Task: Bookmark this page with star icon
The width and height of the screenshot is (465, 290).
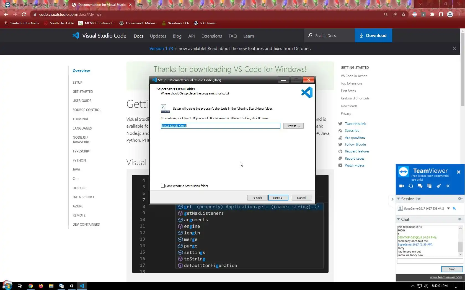Action: point(404,14)
